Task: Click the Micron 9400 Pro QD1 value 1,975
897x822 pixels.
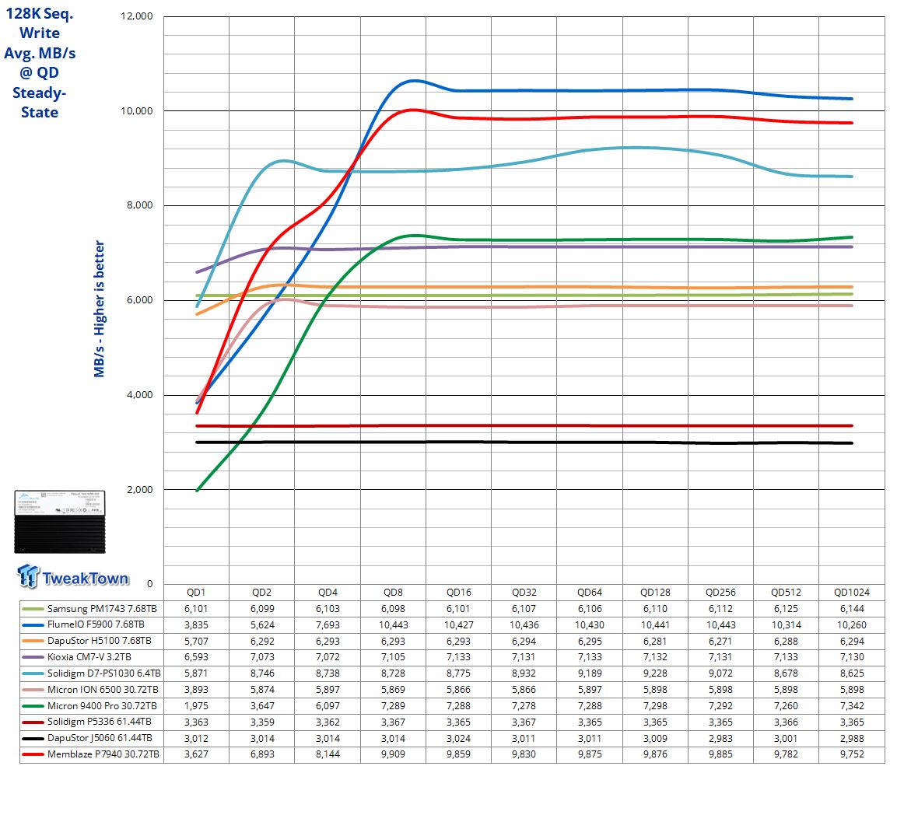Action: 196,706
